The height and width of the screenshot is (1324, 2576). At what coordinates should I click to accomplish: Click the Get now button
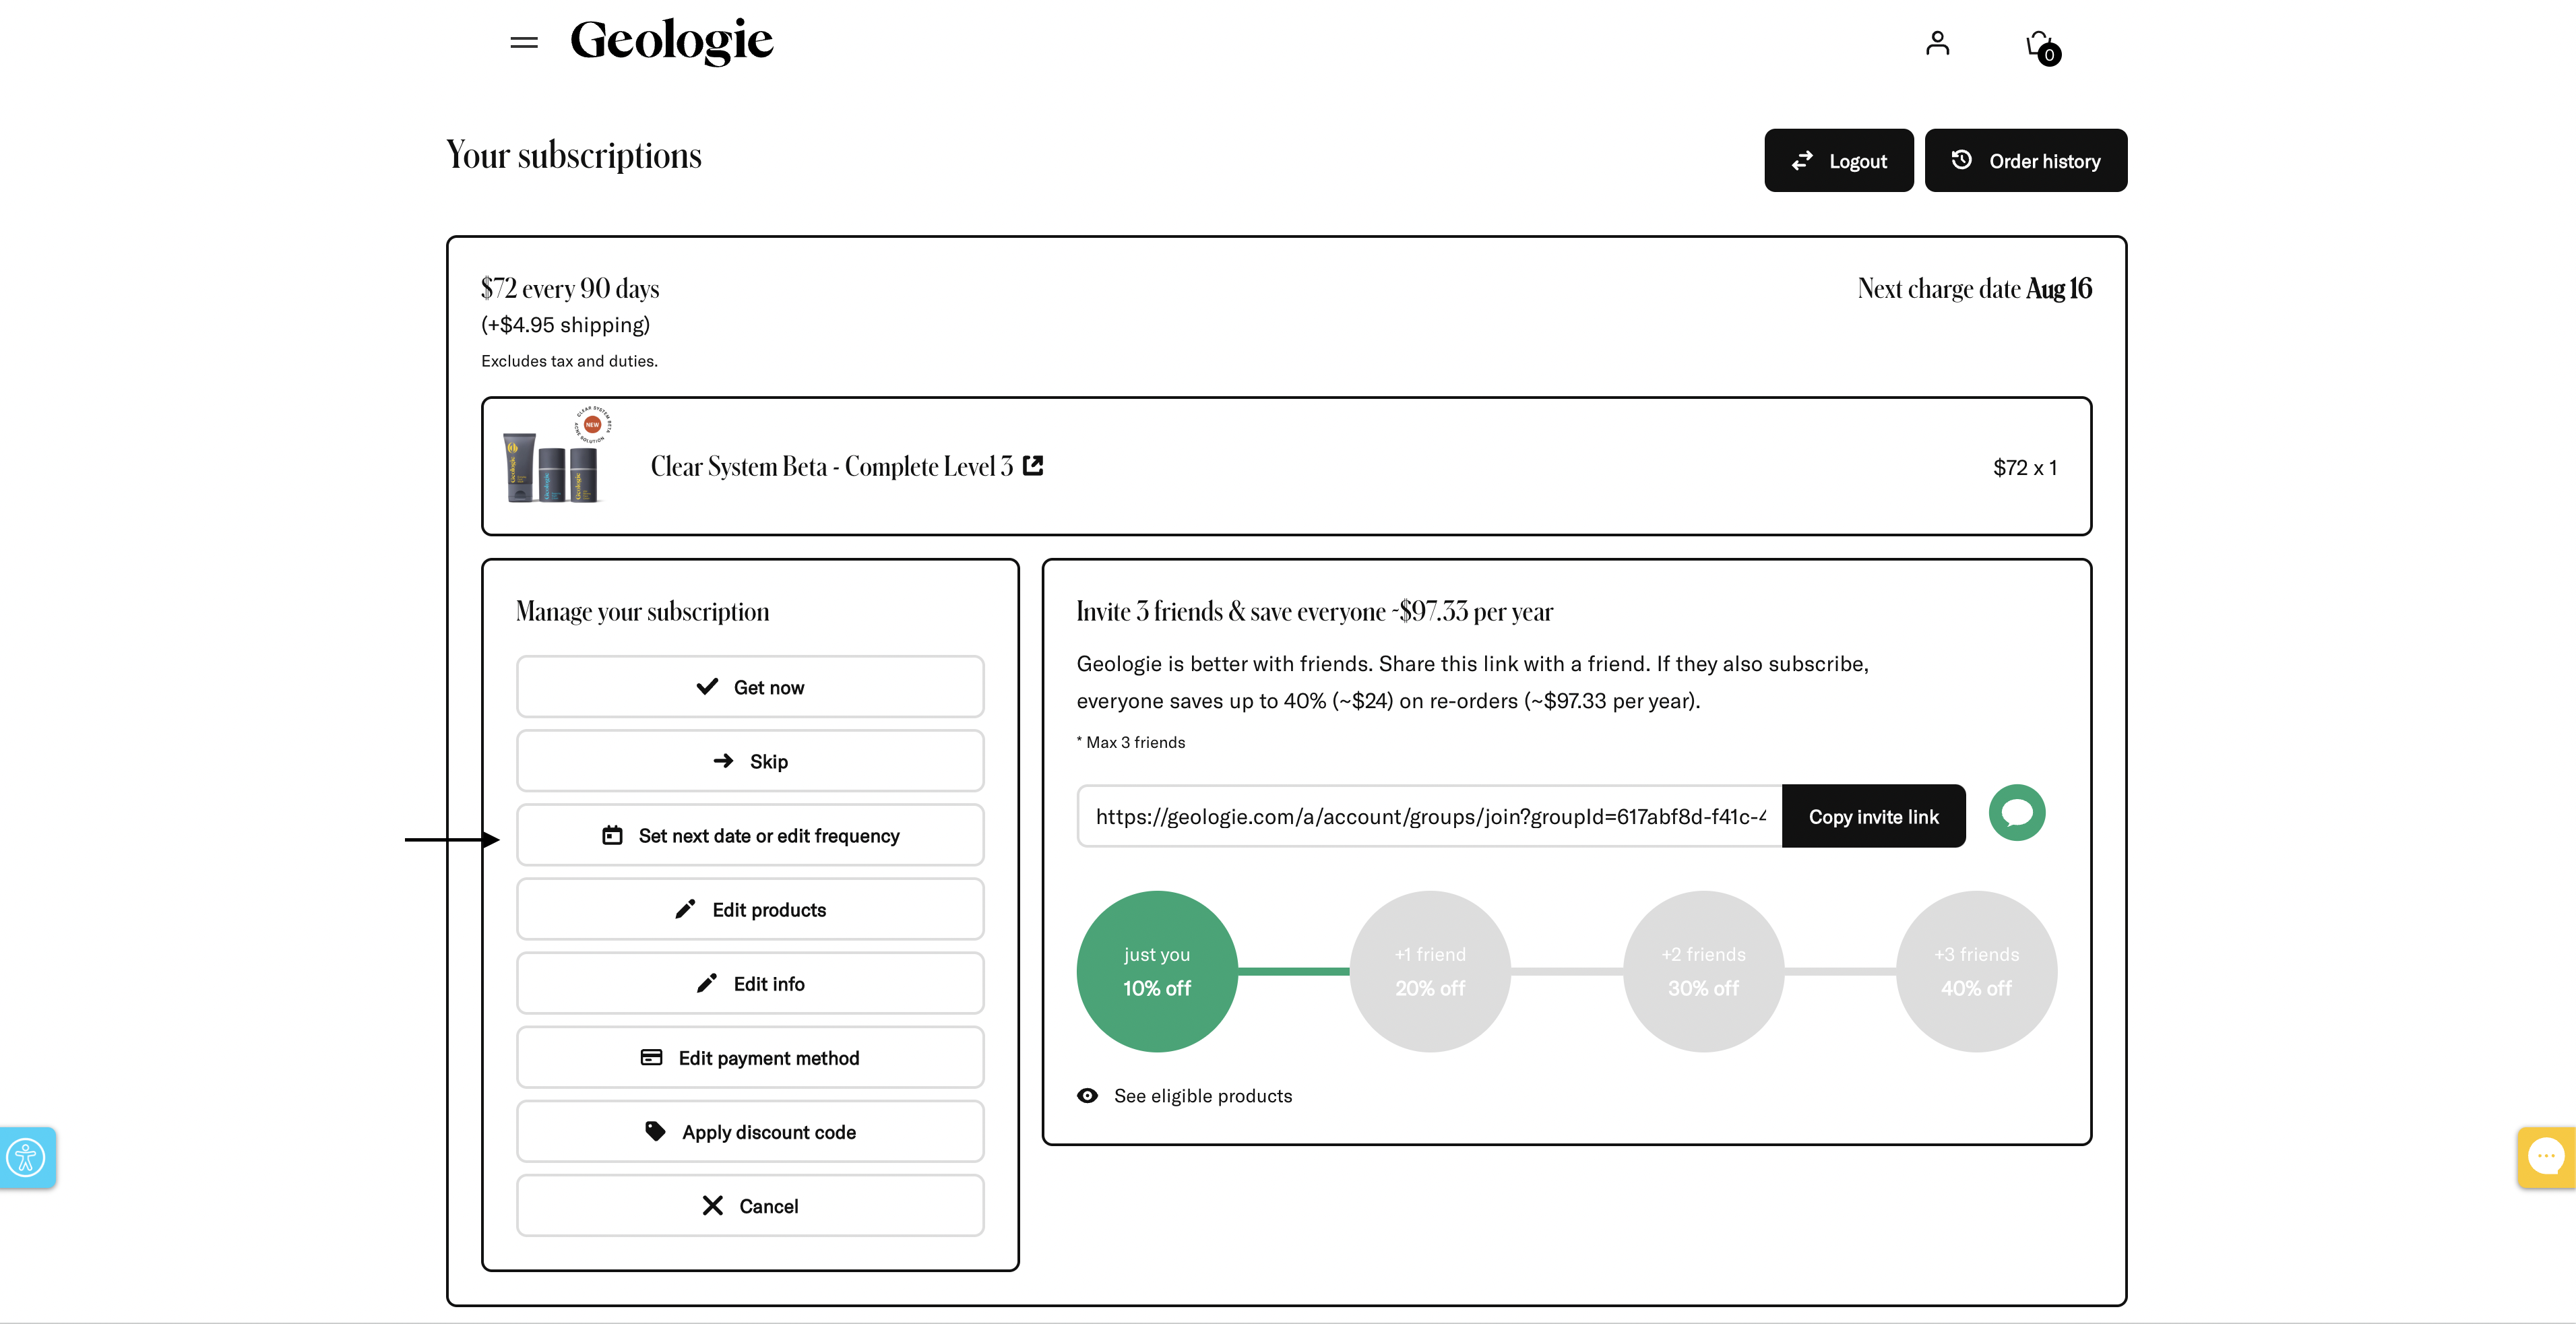pyautogui.click(x=750, y=687)
